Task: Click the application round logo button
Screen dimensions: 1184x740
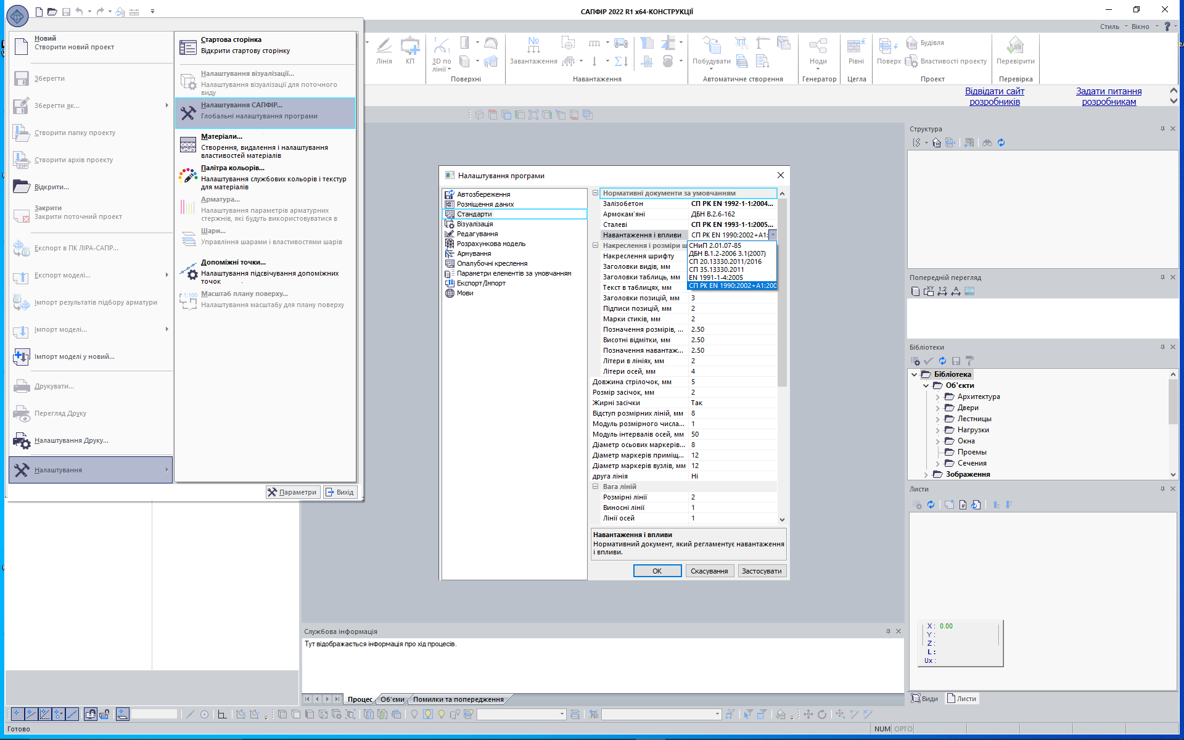Action: 17,16
